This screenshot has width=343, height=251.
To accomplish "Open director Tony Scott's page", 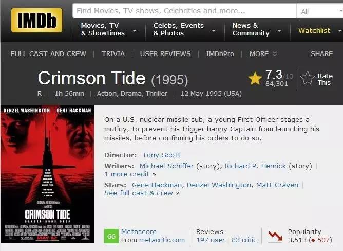I will pyautogui.click(x=162, y=155).
